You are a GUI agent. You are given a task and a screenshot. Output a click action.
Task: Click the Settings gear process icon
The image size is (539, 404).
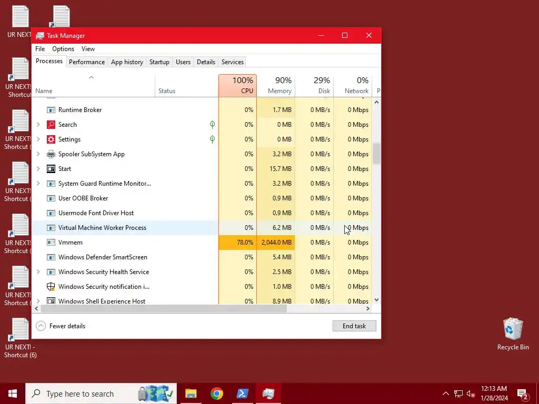(x=51, y=139)
